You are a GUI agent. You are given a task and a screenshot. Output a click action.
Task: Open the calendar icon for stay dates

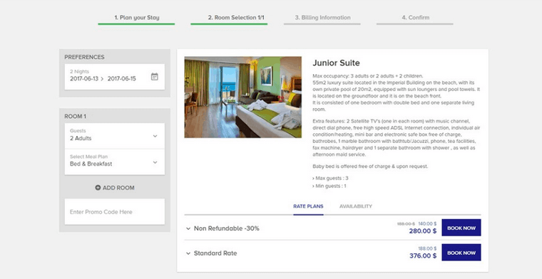tap(155, 77)
